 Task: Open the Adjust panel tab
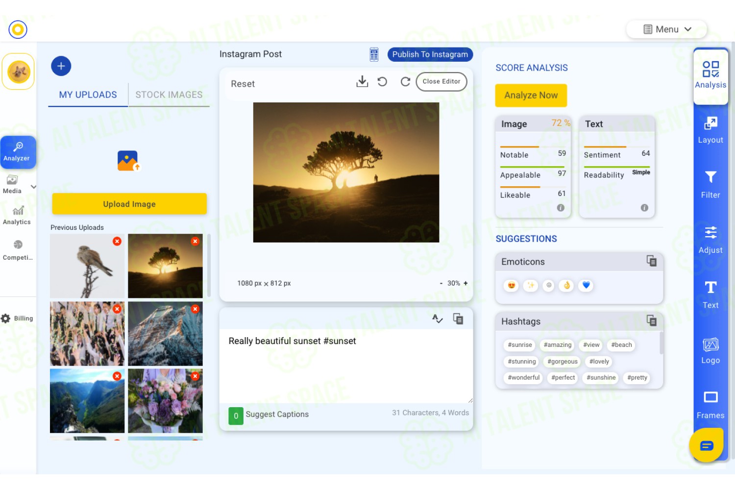tap(710, 240)
